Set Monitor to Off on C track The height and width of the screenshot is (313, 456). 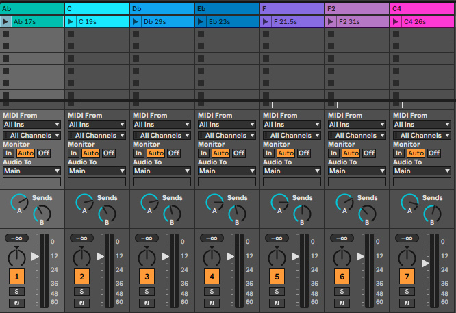point(109,153)
